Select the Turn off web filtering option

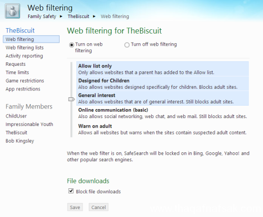[x=127, y=45]
